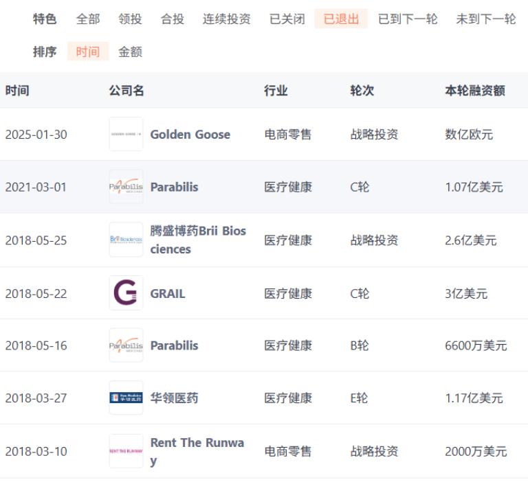The image size is (528, 482).
Task: Click the 轮次 column header
Action: point(362,91)
